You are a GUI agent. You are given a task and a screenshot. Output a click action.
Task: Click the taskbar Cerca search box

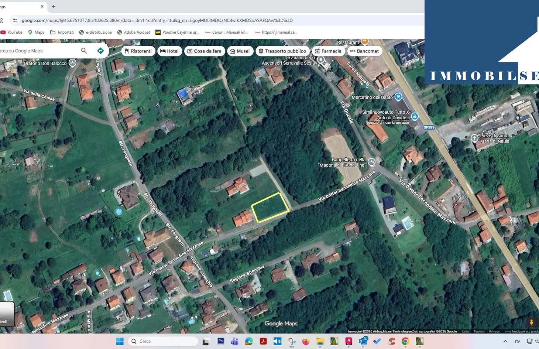[x=163, y=341]
